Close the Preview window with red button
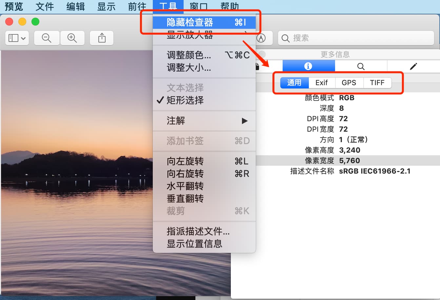The height and width of the screenshot is (300, 440). pyautogui.click(x=9, y=22)
